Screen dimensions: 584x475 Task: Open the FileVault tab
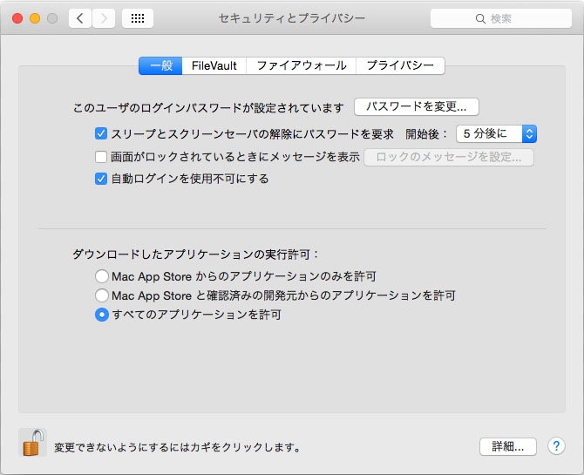pos(214,66)
